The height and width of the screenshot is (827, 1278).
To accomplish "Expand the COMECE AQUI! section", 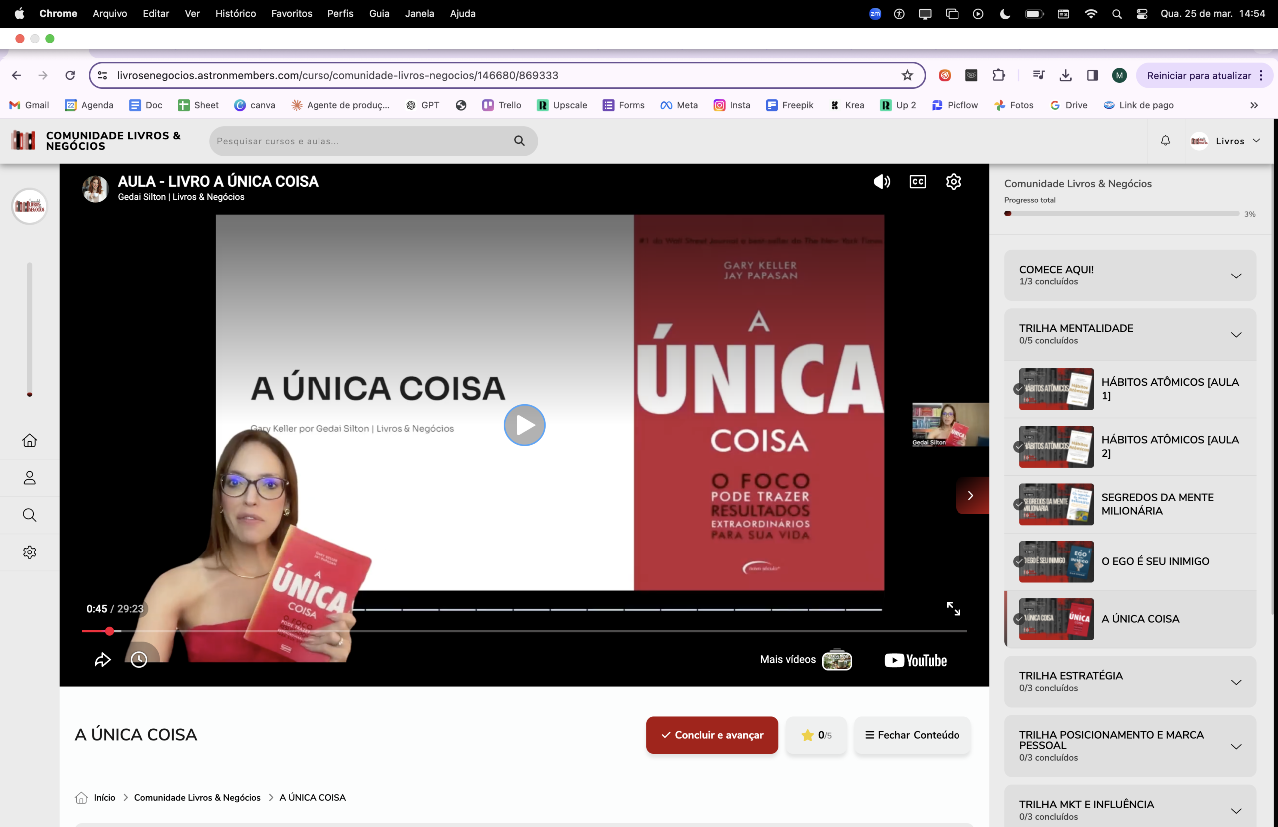I will pos(1130,275).
